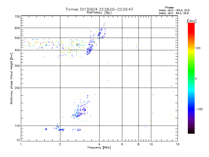Click the colorbar label '100'
This screenshot has width=209, height=157.
[198, 48]
